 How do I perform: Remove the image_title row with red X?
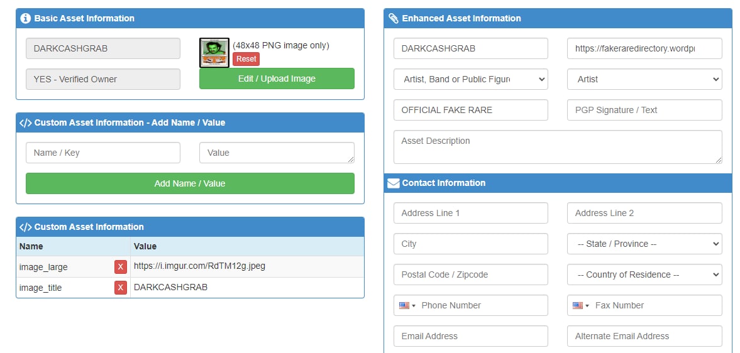click(x=120, y=287)
